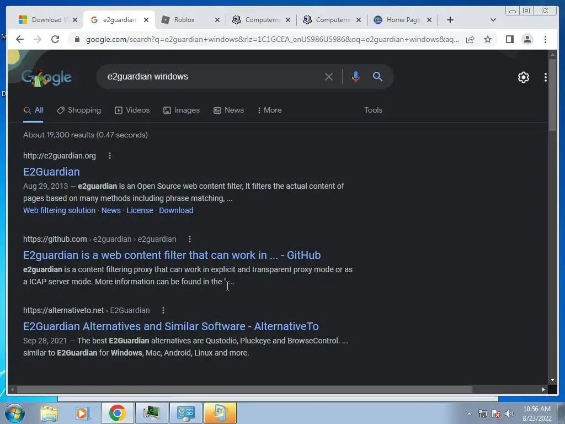
Task: Select the result count text "About 19,300 results"
Action: [58, 135]
